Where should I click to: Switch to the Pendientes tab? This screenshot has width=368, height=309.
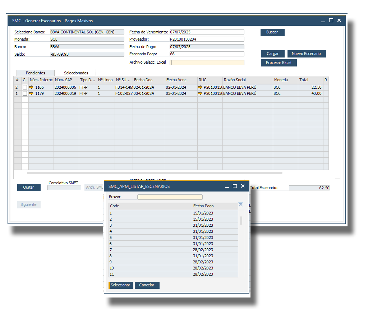pyautogui.click(x=35, y=73)
